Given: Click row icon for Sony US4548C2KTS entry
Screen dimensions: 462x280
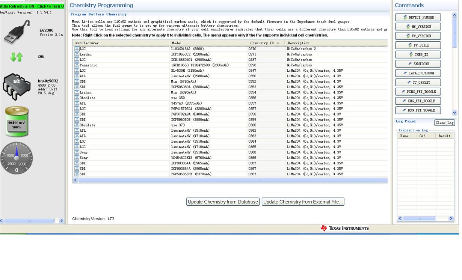Looking at the screenshot, I should click(77, 158).
